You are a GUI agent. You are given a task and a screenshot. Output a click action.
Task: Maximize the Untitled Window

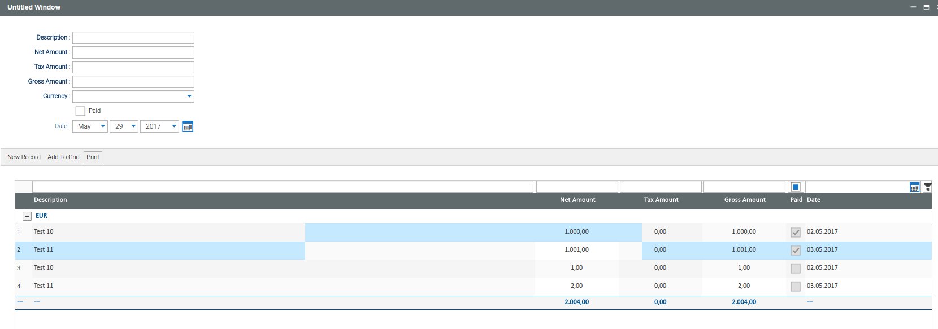[x=926, y=7]
